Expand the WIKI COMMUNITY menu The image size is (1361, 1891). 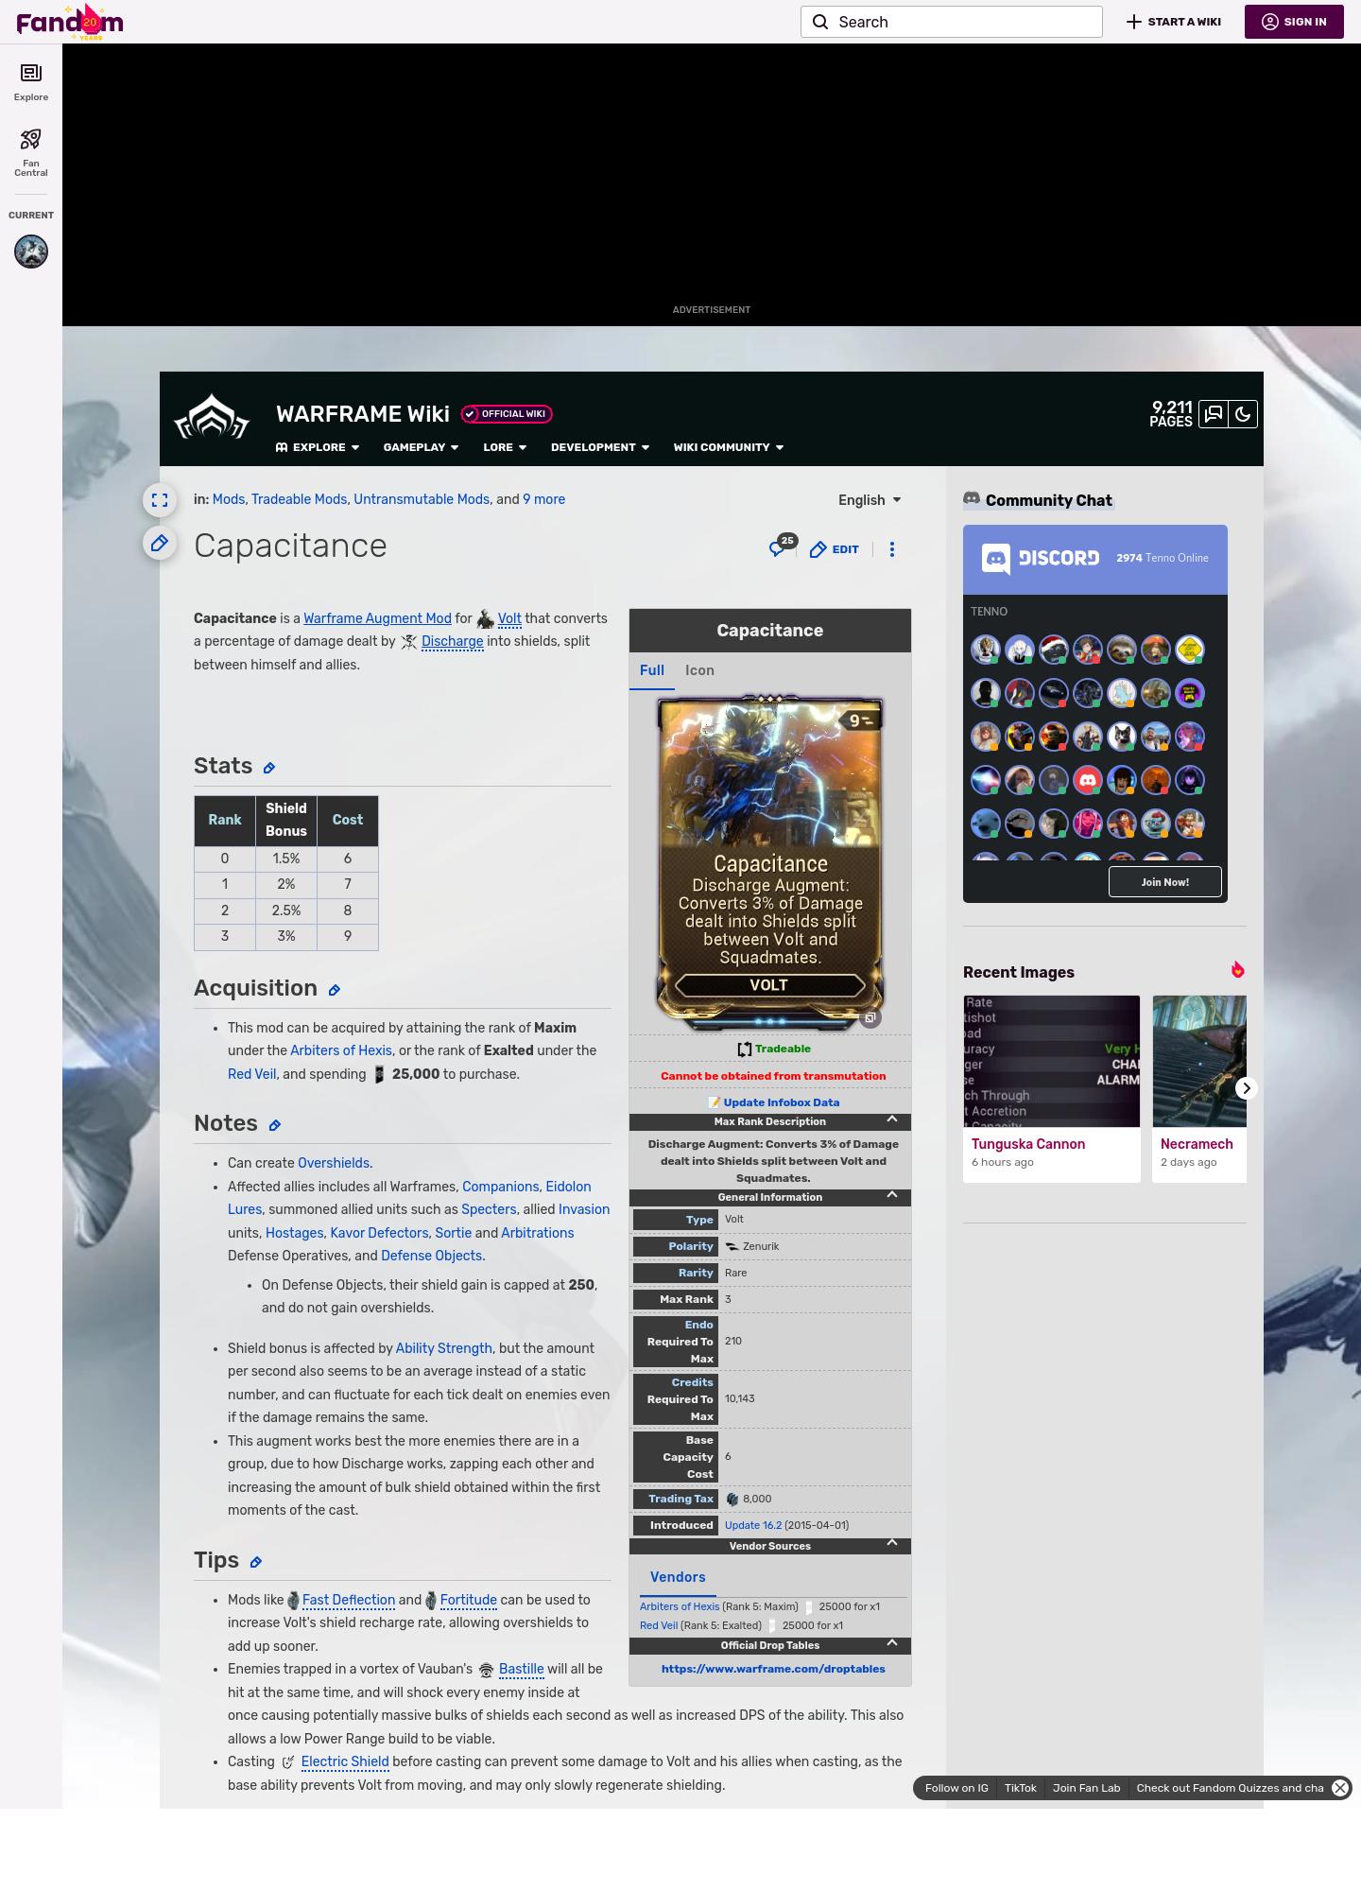tap(729, 447)
